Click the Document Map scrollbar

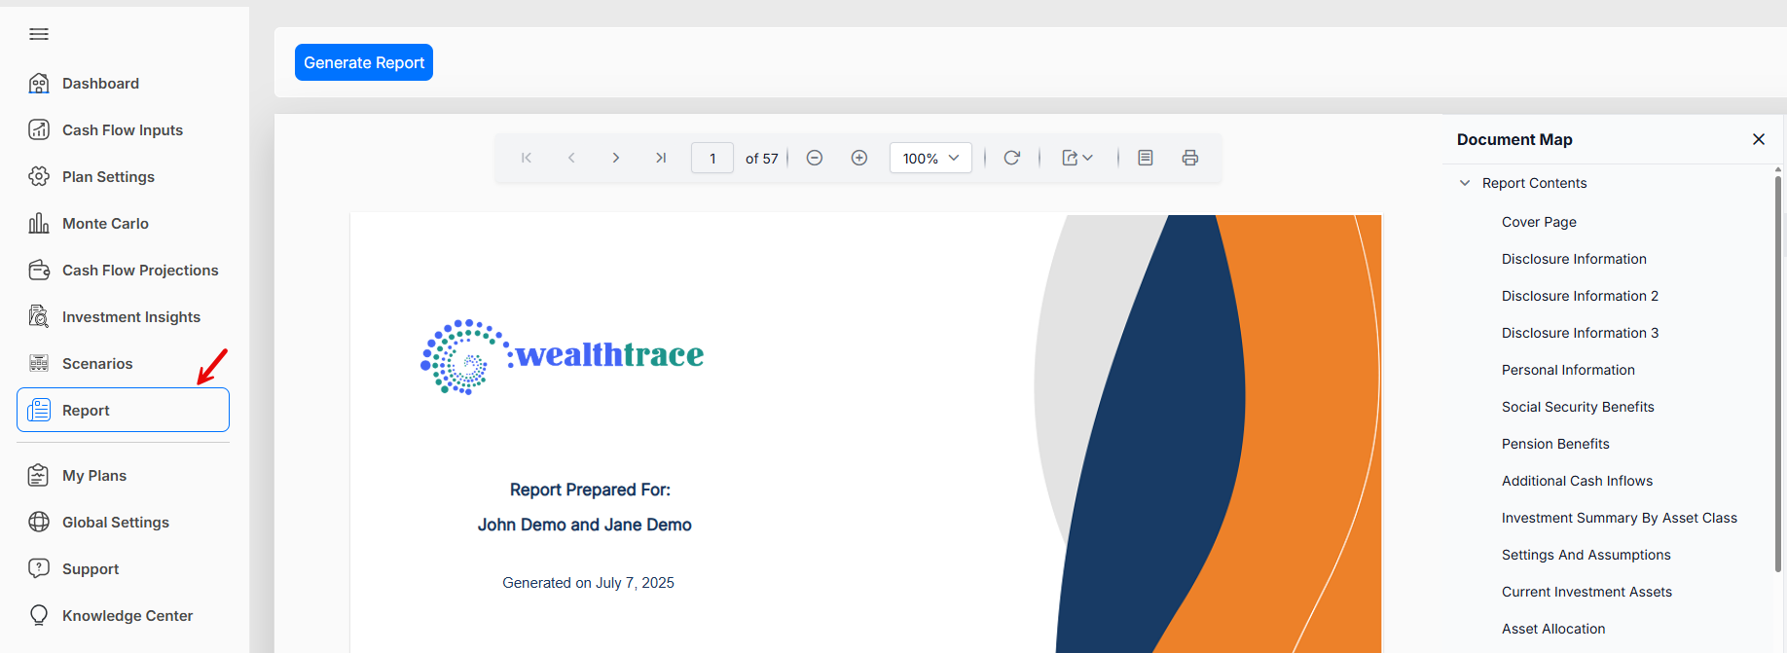1778,373
